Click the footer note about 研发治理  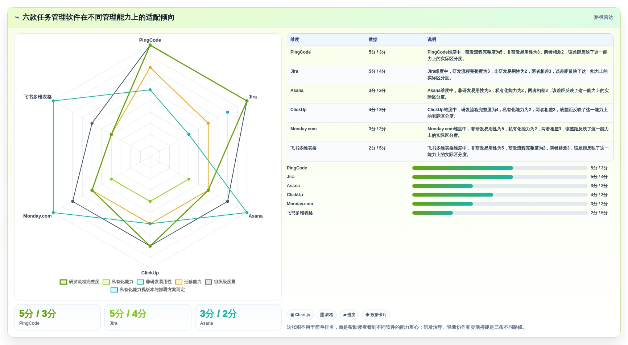click(406, 327)
